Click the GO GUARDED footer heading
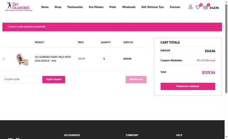This screenshot has width=228, height=139. coord(72,135)
